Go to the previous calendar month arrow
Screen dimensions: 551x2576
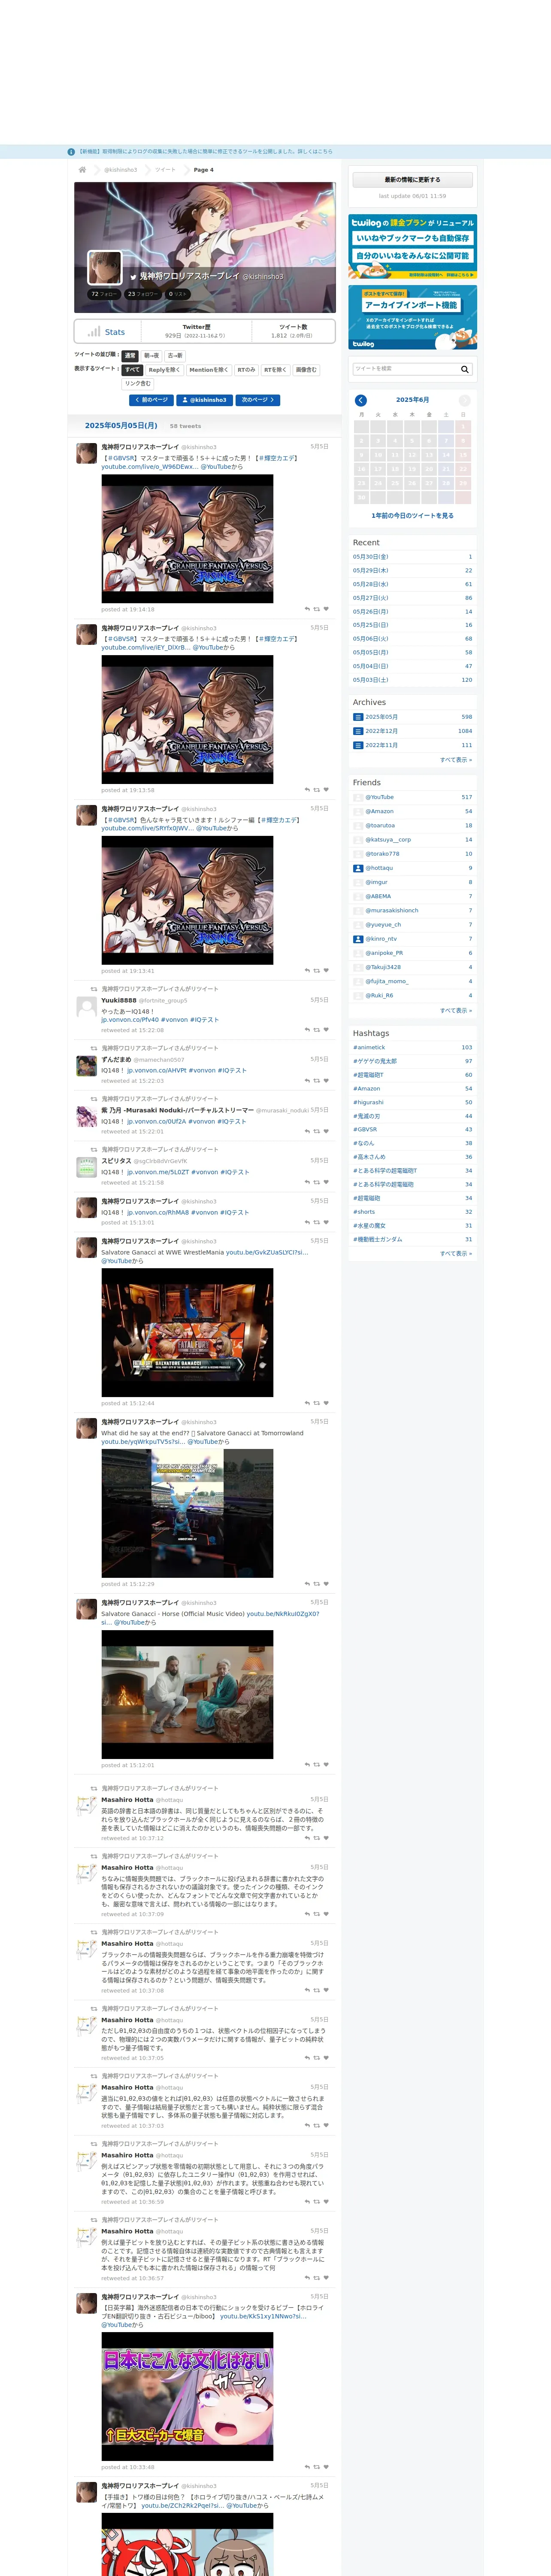click(x=361, y=400)
